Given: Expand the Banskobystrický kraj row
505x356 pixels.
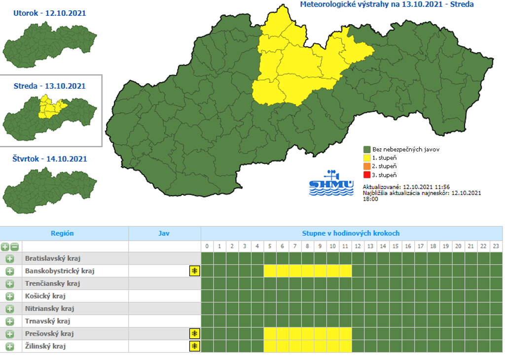Looking at the screenshot, I should pos(10,271).
